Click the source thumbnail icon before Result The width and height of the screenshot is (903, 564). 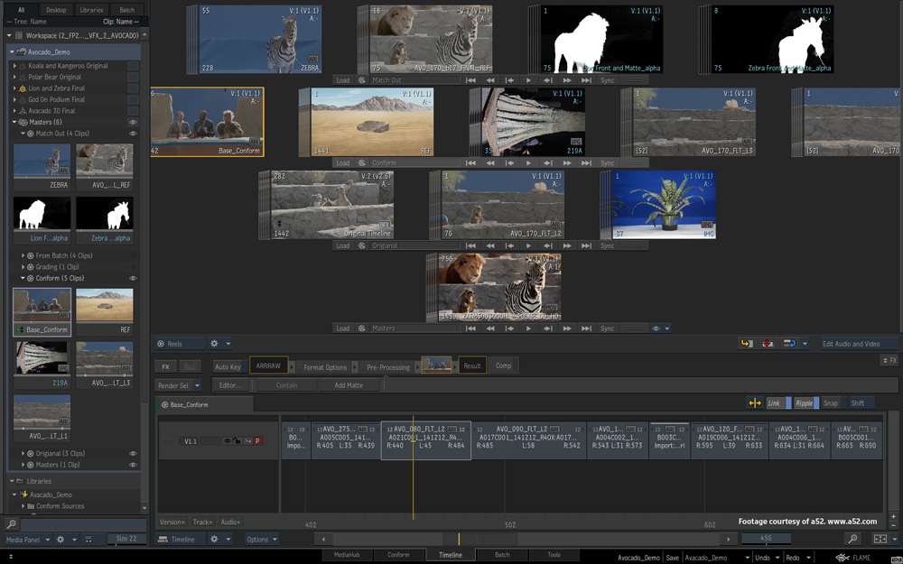point(436,365)
